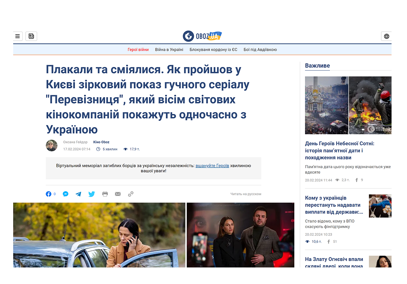Image resolution: width=407 pixels, height=284 pixels.
Task: Send article by email envelope icon
Action: click(118, 194)
